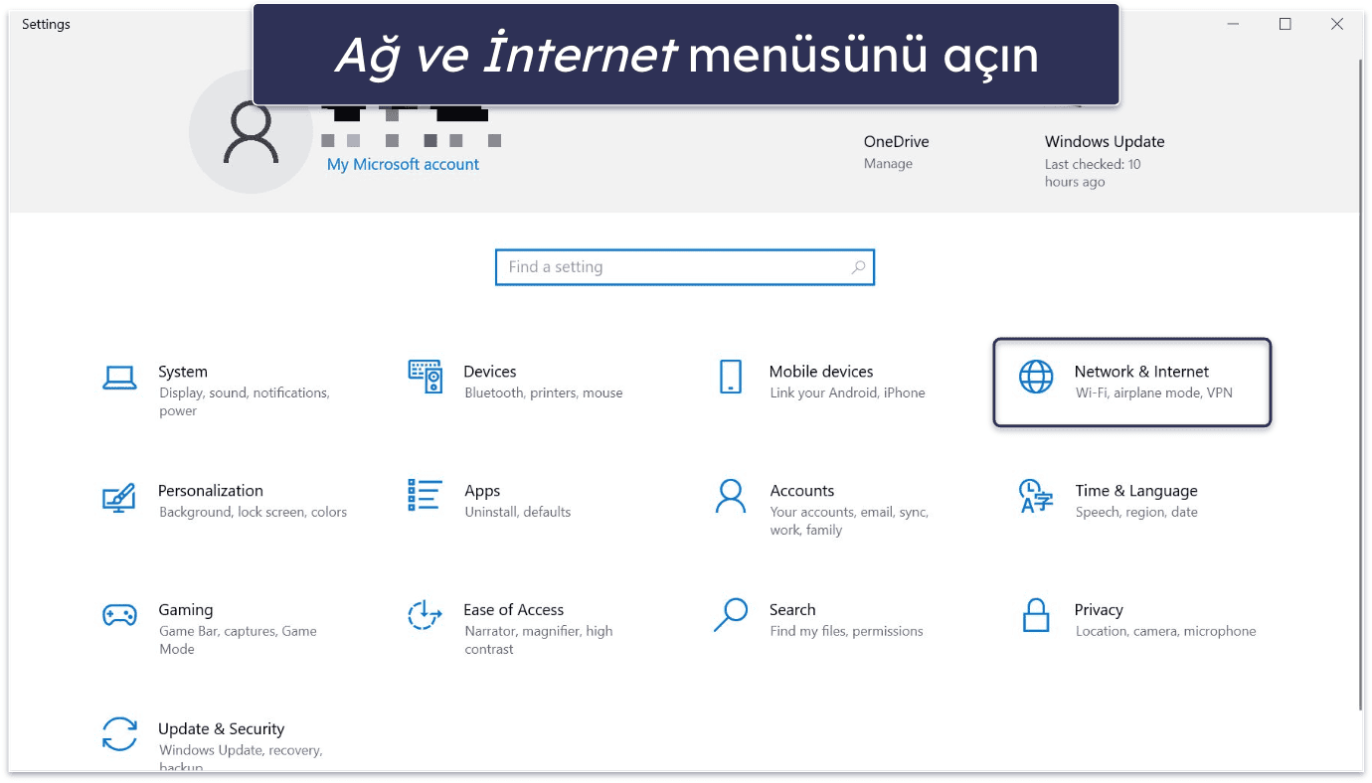Open the Apps category label
1372x783 pixels.
[x=482, y=491]
